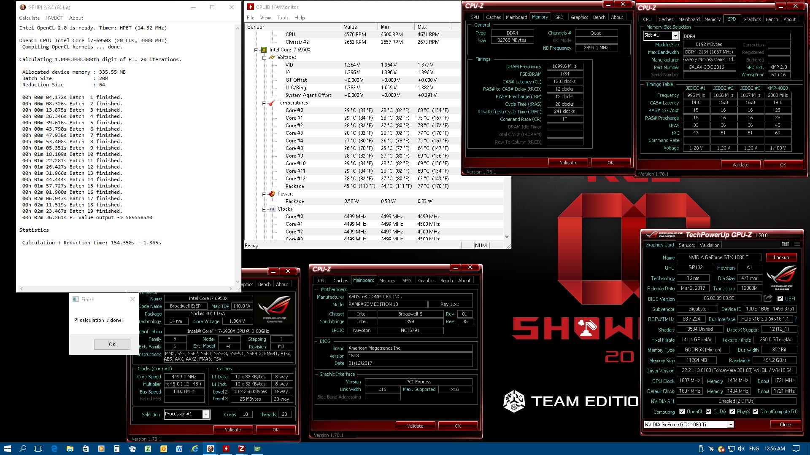Image resolution: width=810 pixels, height=455 pixels.
Task: Collapse the Clocks tree node in HWMonitor
Action: 264,209
